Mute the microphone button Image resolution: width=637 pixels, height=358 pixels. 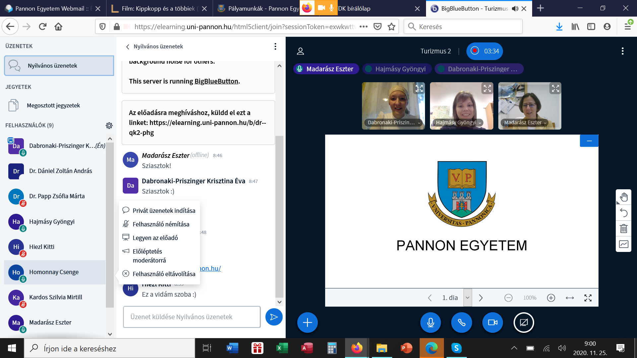point(430,323)
